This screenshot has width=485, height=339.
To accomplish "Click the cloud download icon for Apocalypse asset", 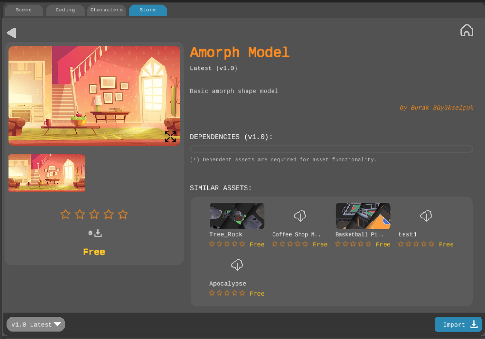I will coord(237,265).
